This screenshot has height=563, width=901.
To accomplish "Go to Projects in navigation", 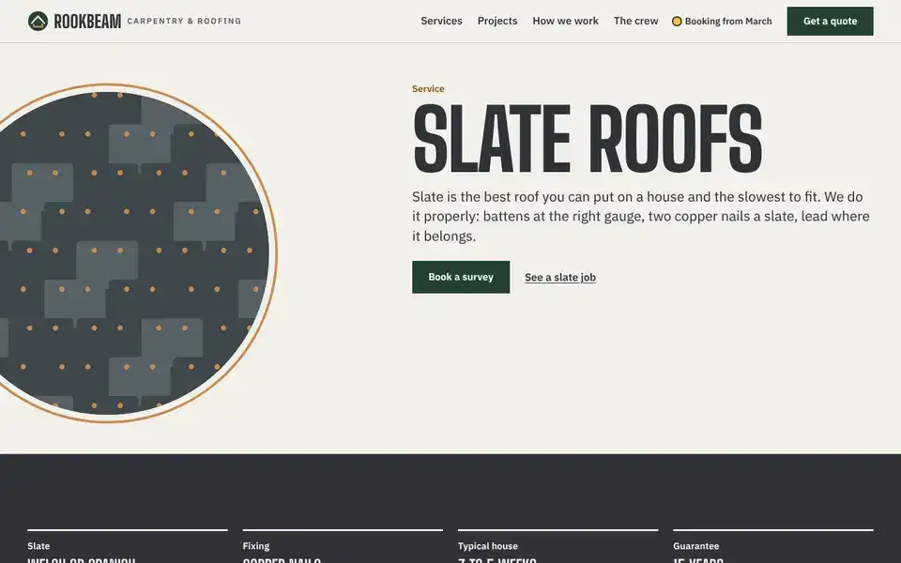I will tap(497, 21).
